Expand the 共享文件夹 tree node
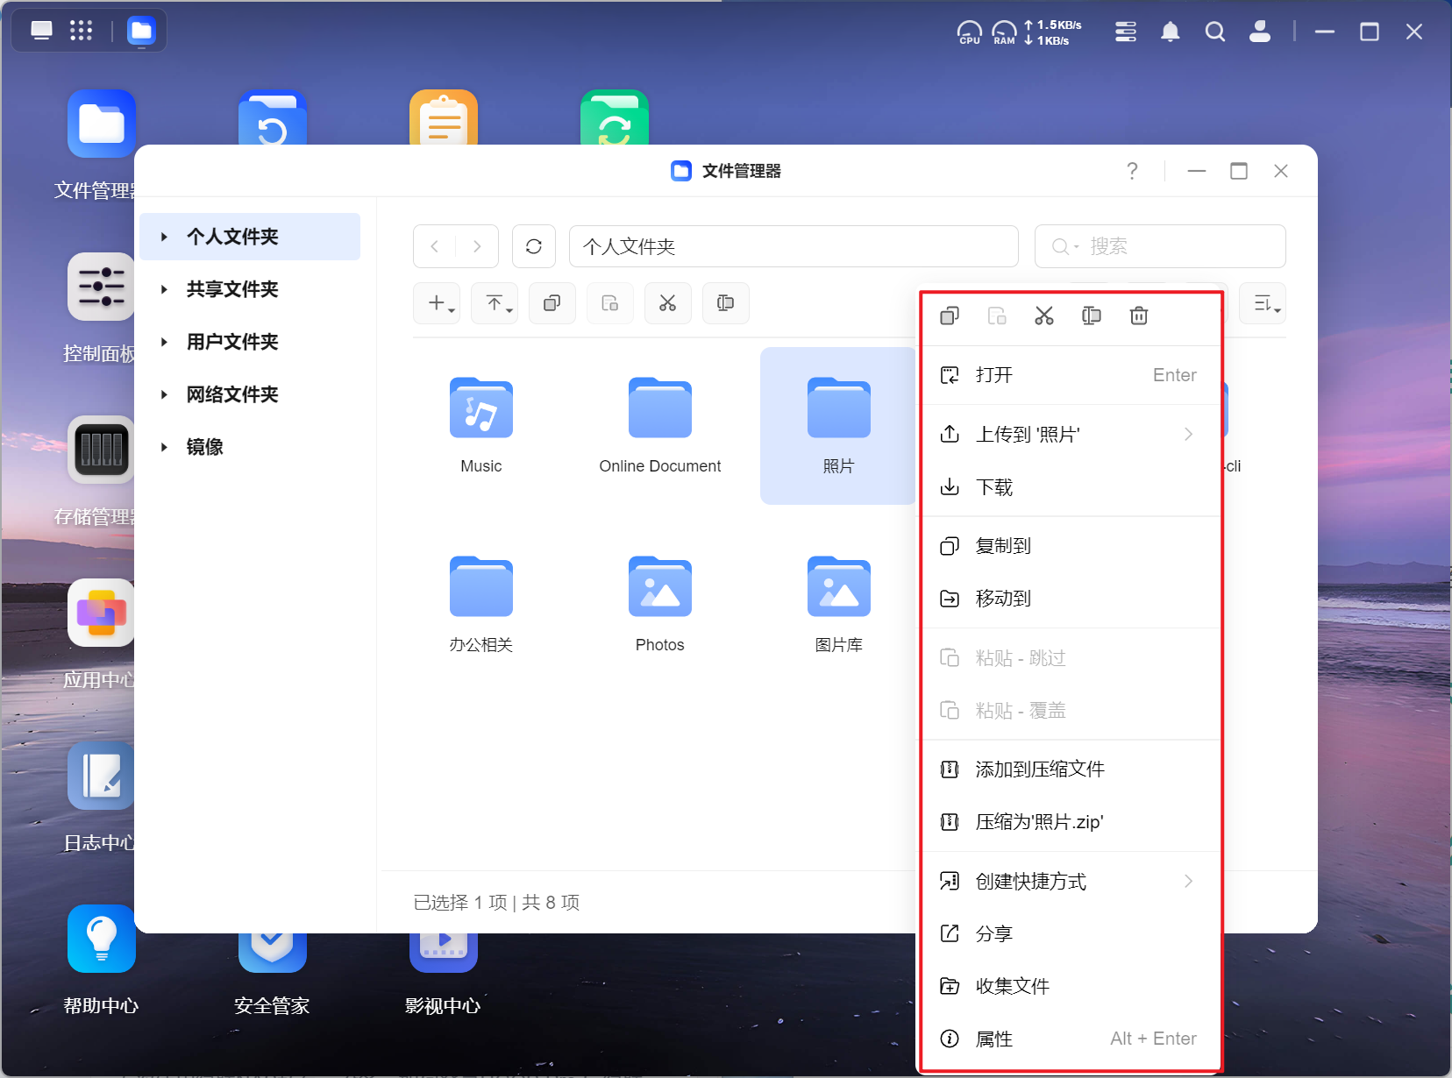The height and width of the screenshot is (1078, 1452). pyautogui.click(x=164, y=289)
